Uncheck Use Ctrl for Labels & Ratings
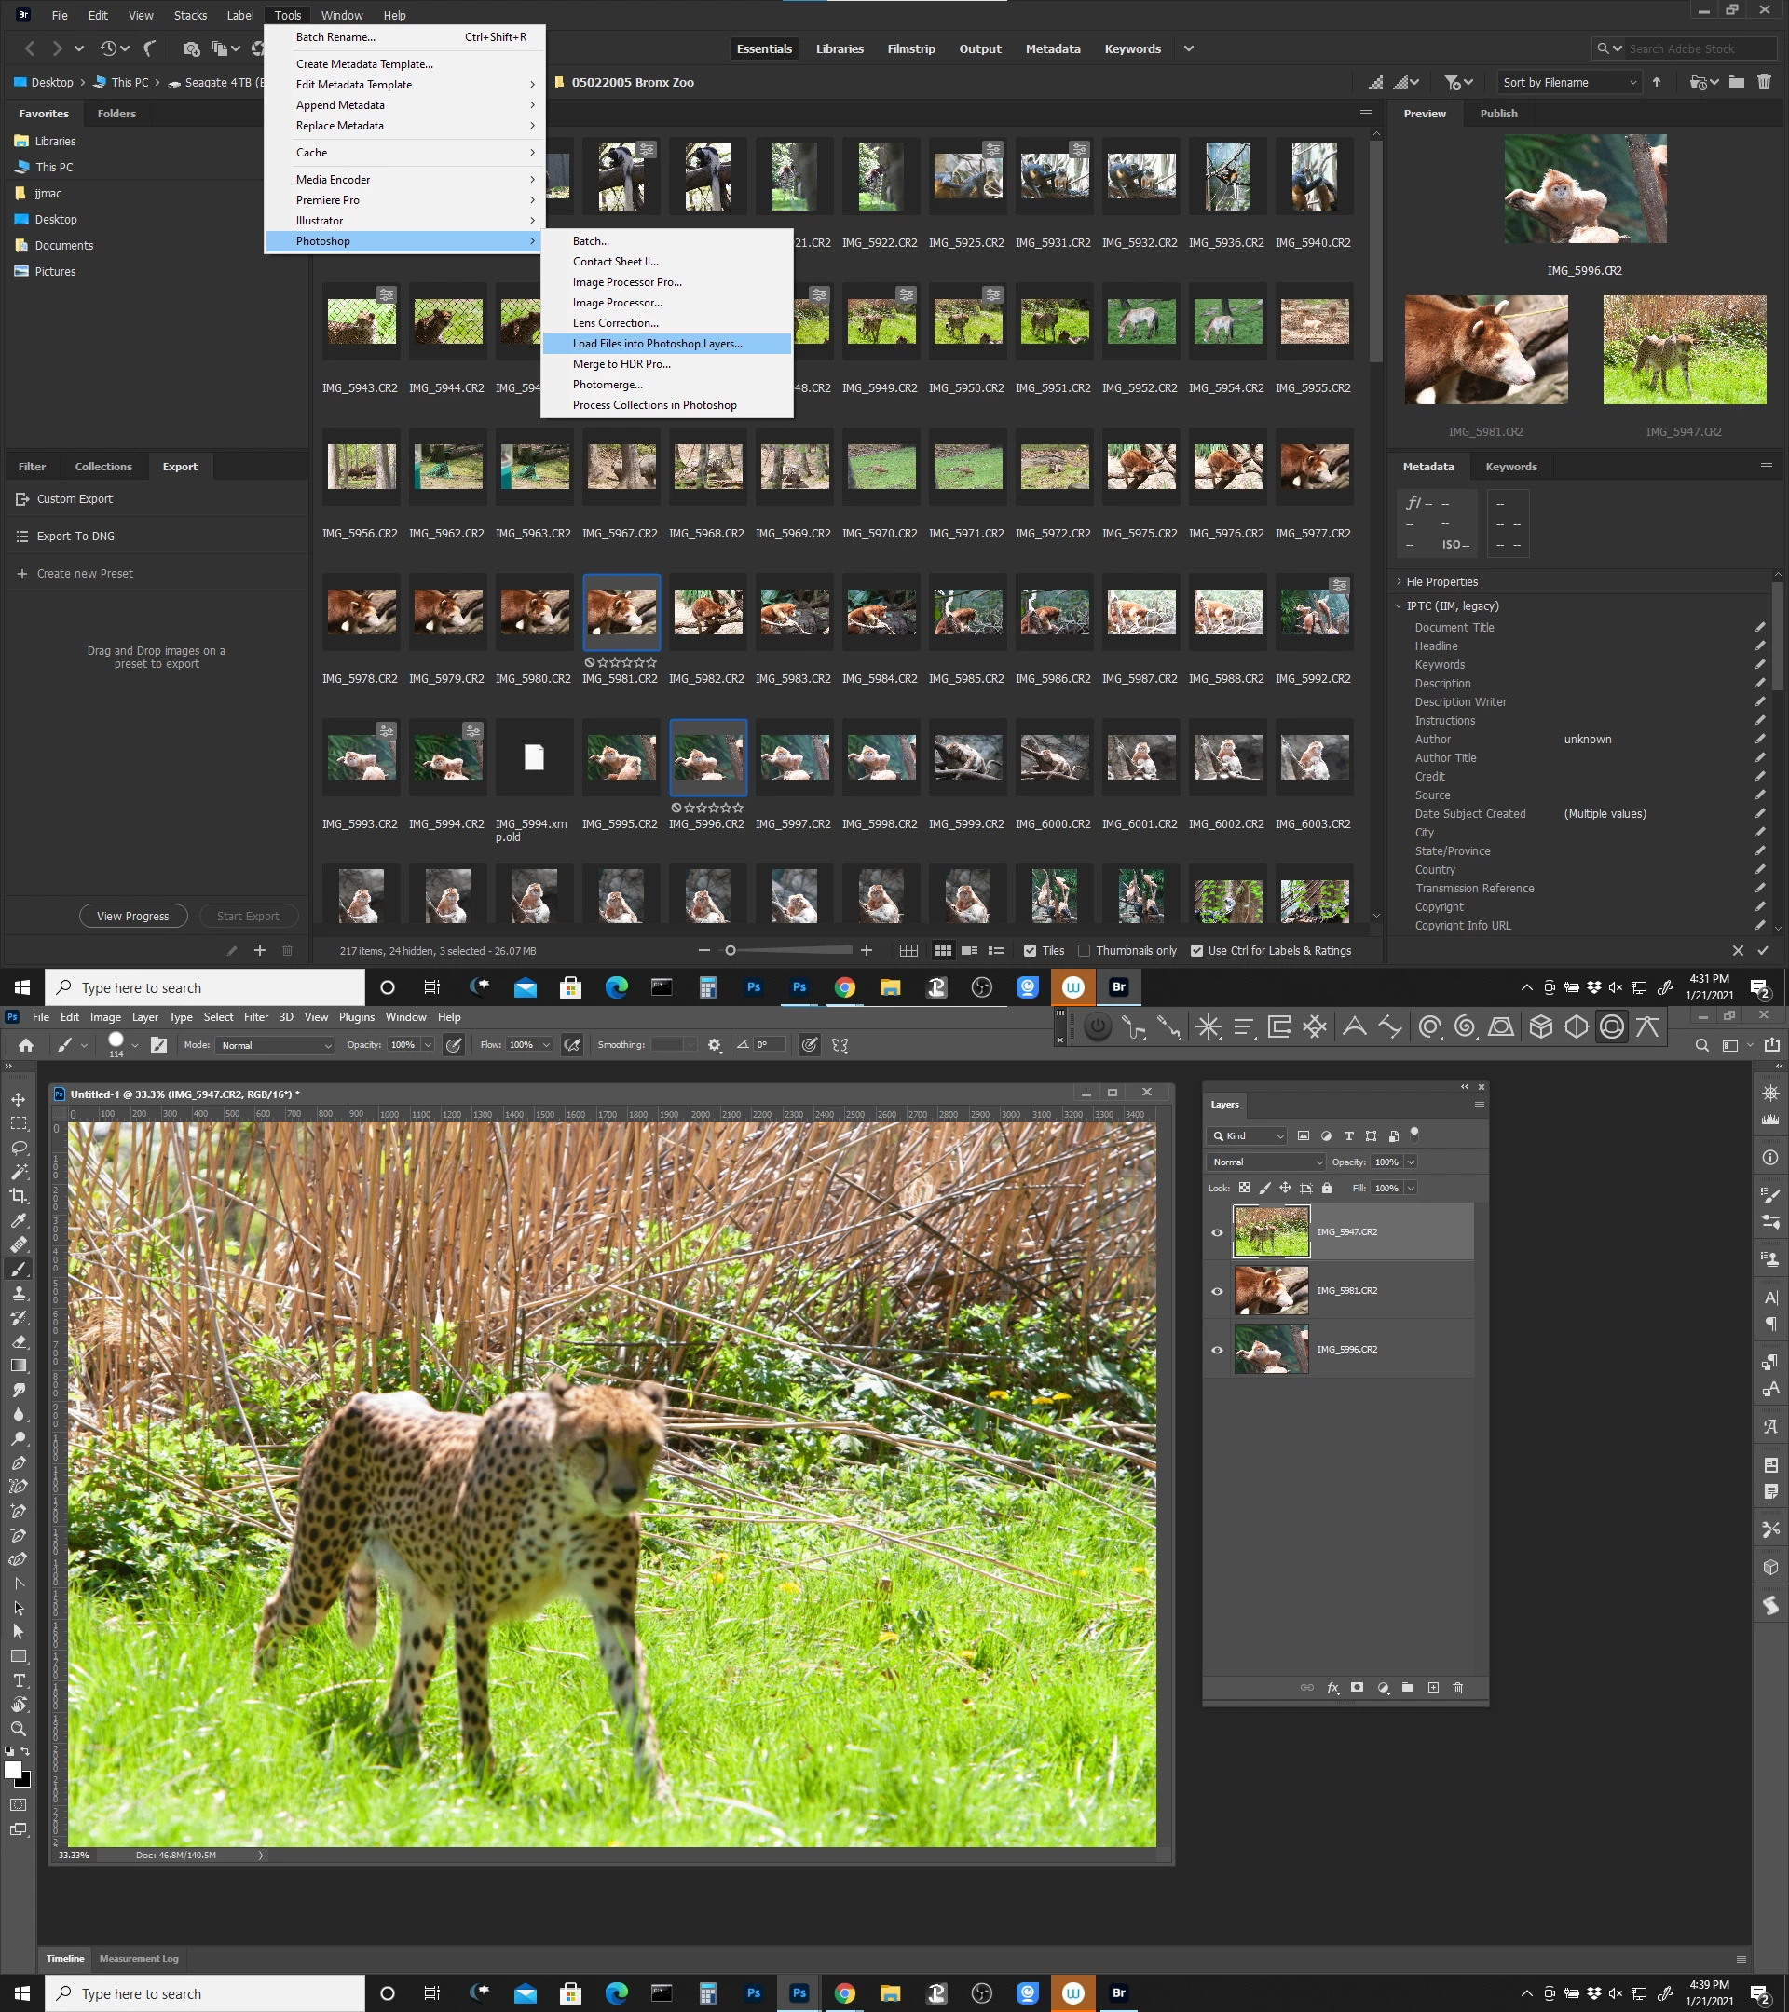 tap(1196, 951)
